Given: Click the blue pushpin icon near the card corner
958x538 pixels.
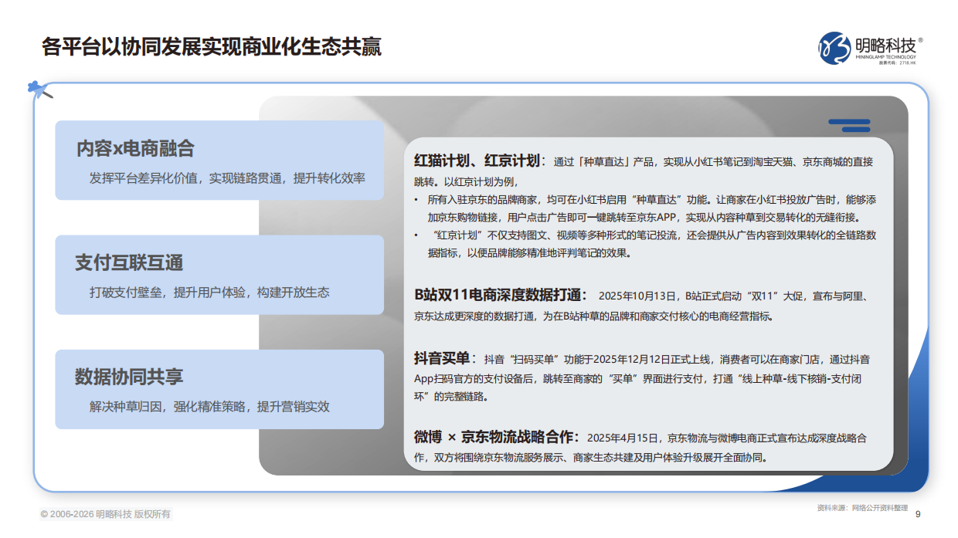Looking at the screenshot, I should coord(32,86).
